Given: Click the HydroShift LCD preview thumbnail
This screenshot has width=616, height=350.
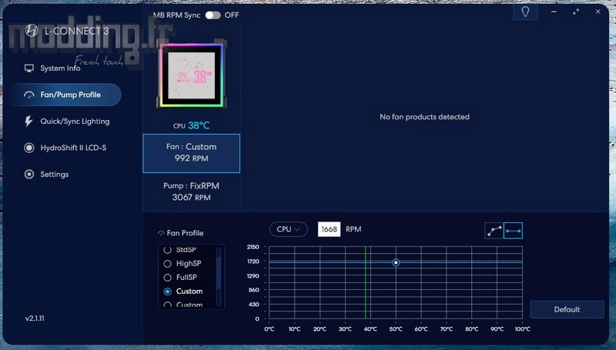Looking at the screenshot, I should coord(191,77).
